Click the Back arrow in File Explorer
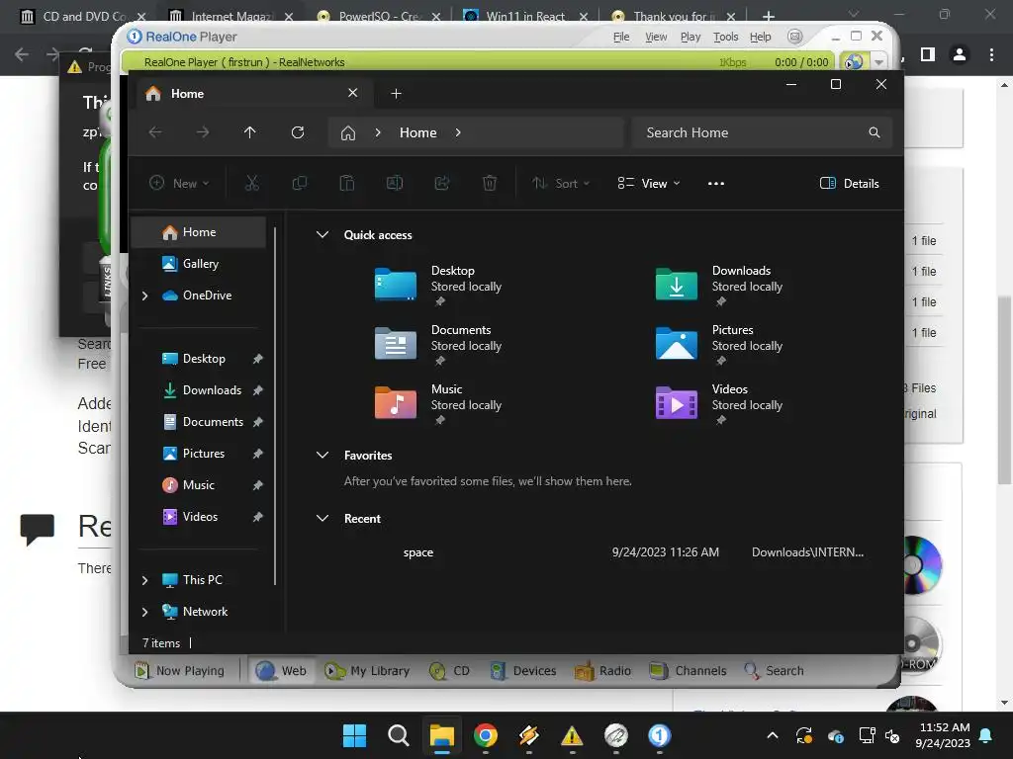 [155, 132]
